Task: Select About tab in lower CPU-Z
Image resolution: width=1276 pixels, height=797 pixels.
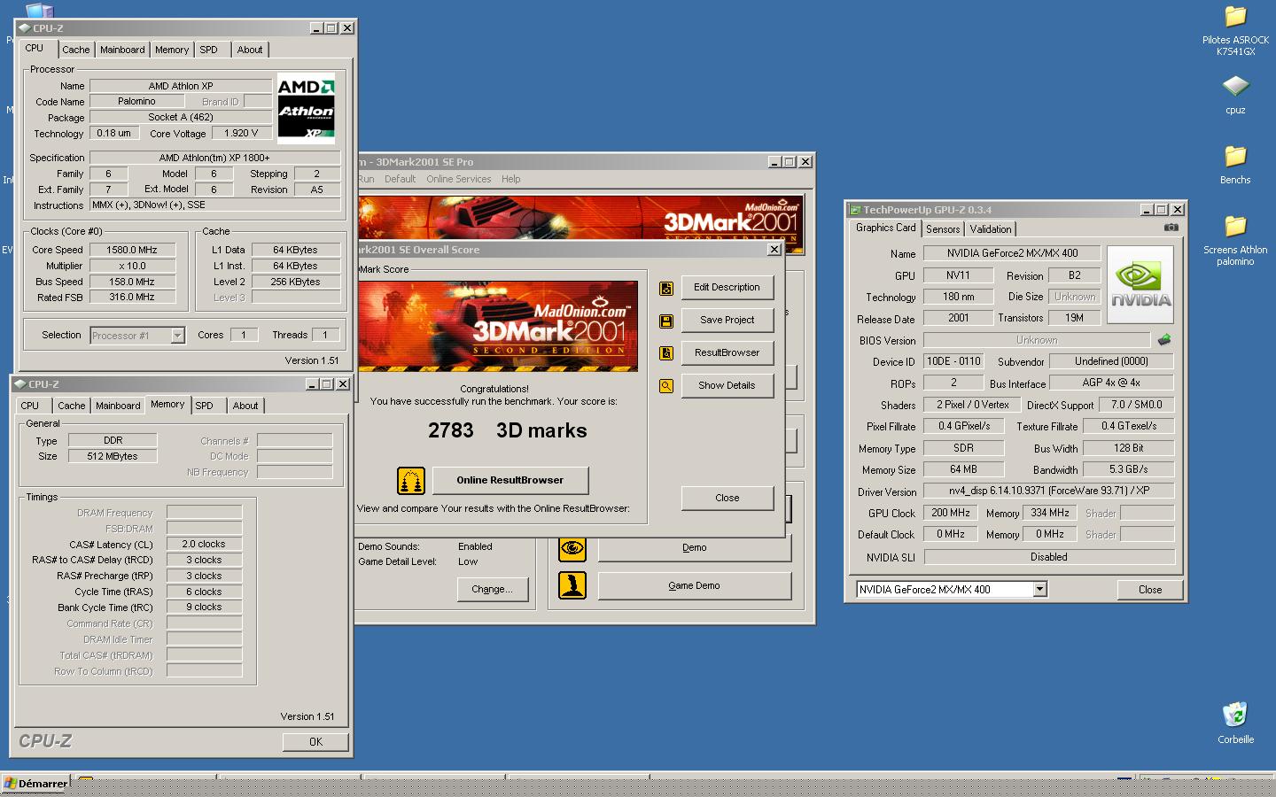Action: (x=245, y=406)
